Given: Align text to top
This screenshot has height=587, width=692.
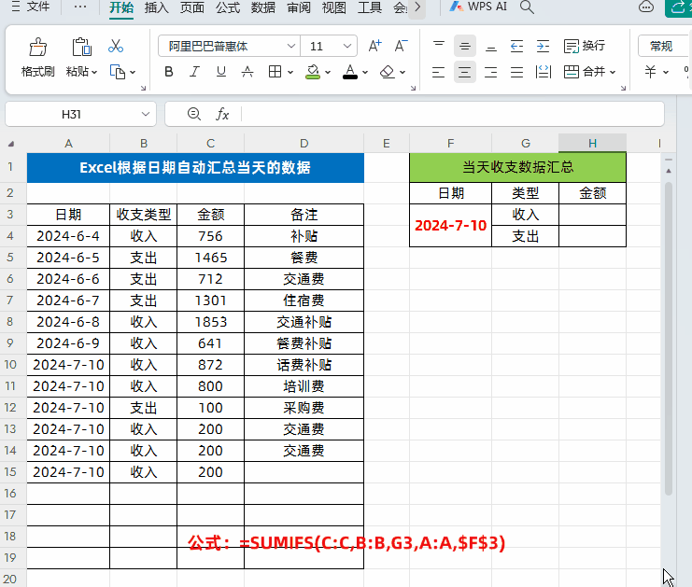Looking at the screenshot, I should coord(439,46).
